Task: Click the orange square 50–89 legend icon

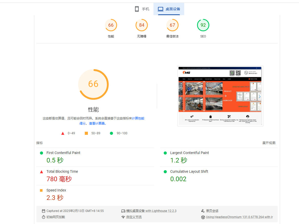Action: 86,133
